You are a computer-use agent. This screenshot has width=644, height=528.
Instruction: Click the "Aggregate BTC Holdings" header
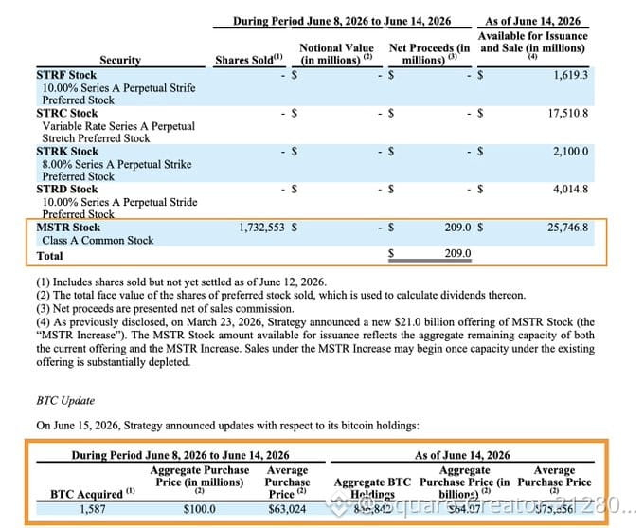point(372,488)
